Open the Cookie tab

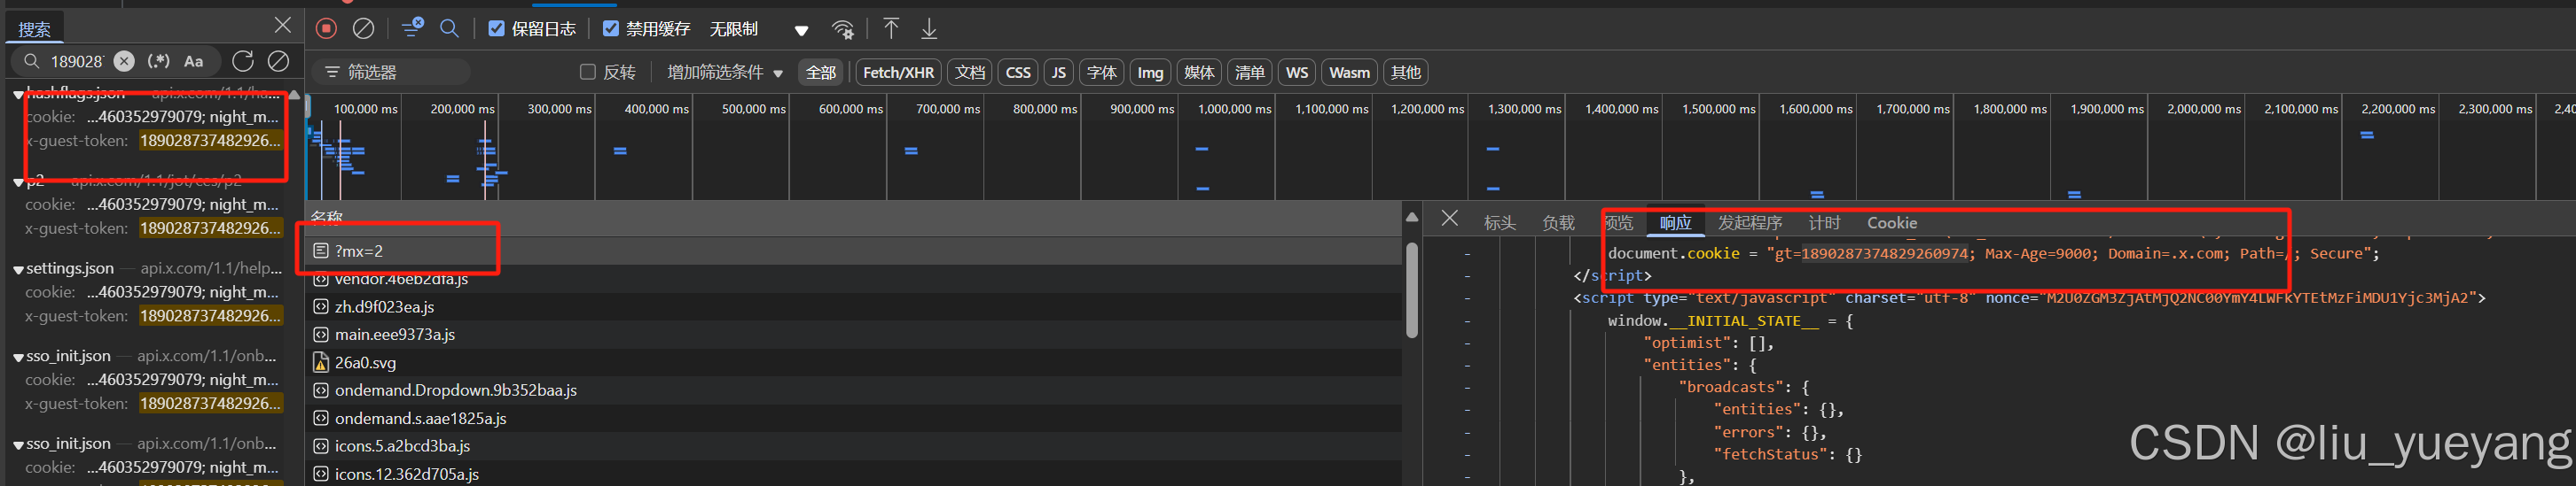(x=1892, y=222)
